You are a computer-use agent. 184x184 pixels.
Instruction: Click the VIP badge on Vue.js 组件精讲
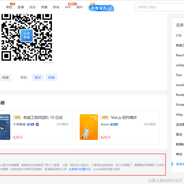click(x=105, y=117)
